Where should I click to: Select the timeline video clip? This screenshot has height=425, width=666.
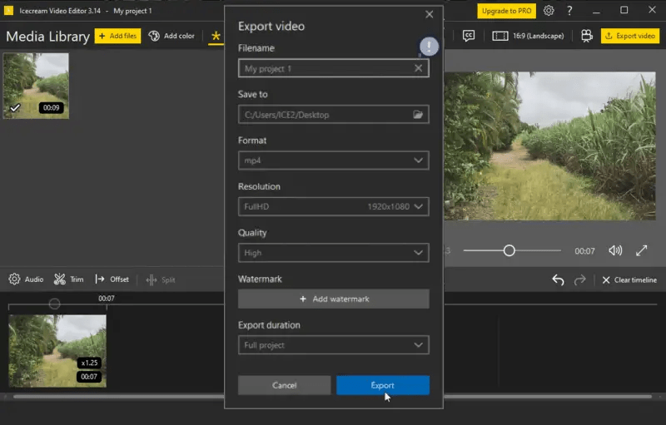57,351
